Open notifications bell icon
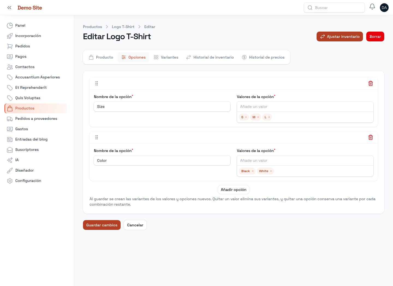The width and height of the screenshot is (393, 286). pyautogui.click(x=372, y=7)
